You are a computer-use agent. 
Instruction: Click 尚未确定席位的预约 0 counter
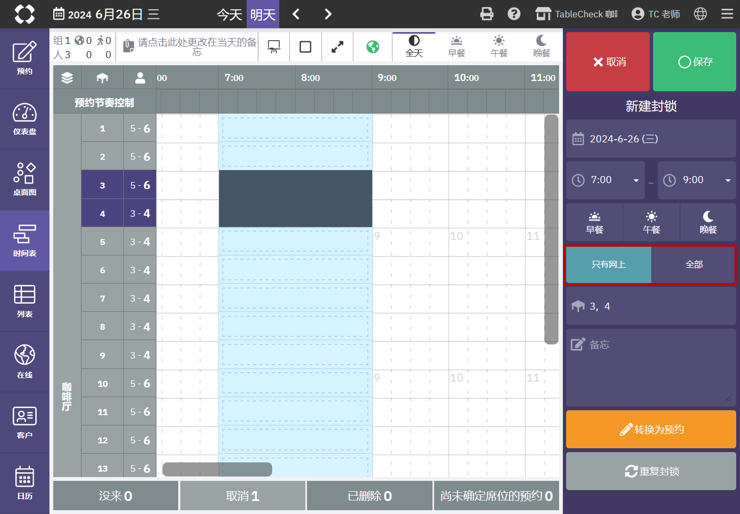point(497,496)
